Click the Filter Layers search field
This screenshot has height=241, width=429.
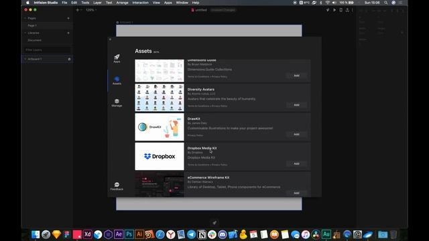pyautogui.click(x=47, y=50)
